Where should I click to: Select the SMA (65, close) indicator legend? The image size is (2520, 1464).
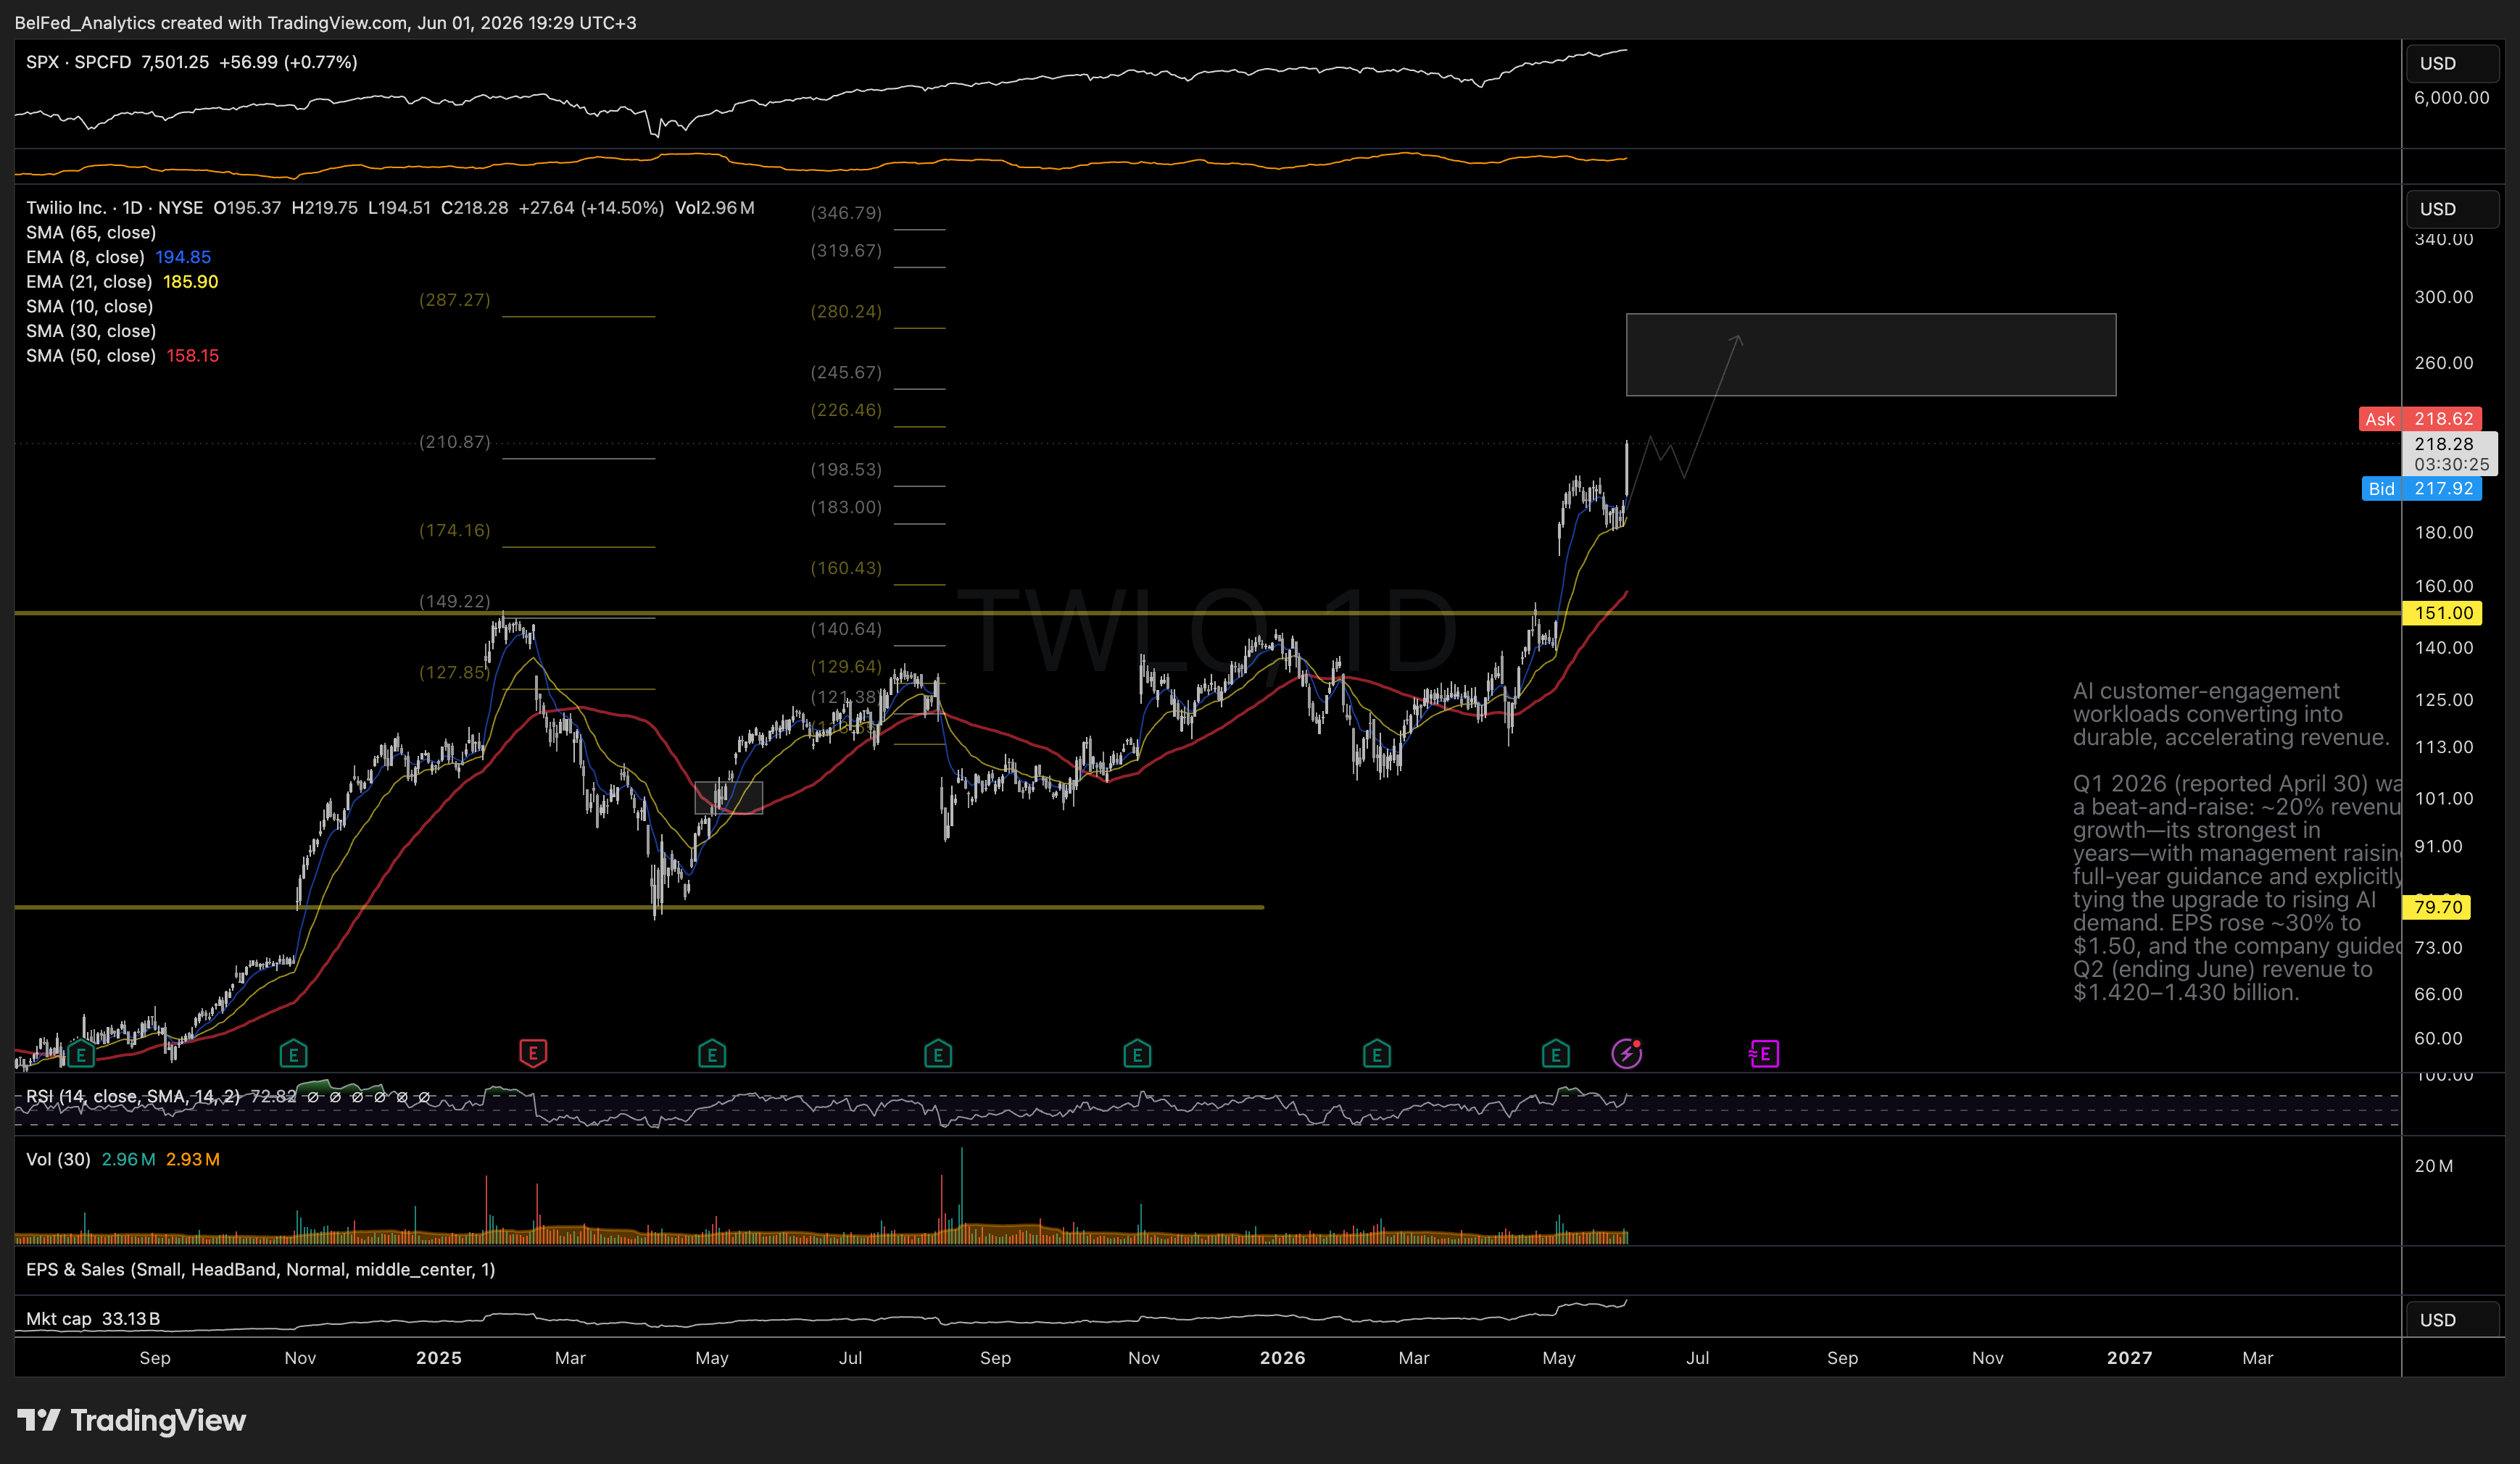91,232
